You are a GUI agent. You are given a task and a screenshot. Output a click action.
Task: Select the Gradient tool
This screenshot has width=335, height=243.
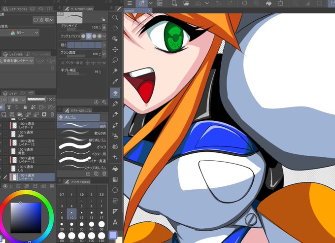[x=115, y=179]
